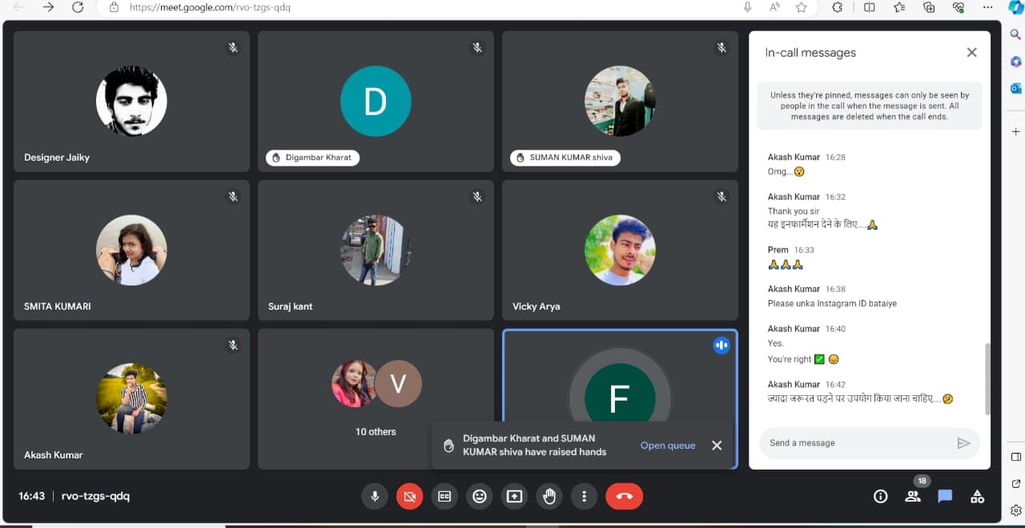Open browser Settings and more menu
Image resolution: width=1025 pixels, height=528 pixels.
point(987,7)
